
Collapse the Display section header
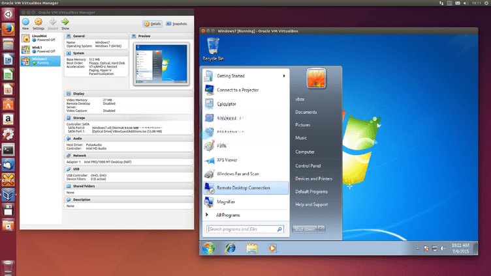tap(129, 94)
